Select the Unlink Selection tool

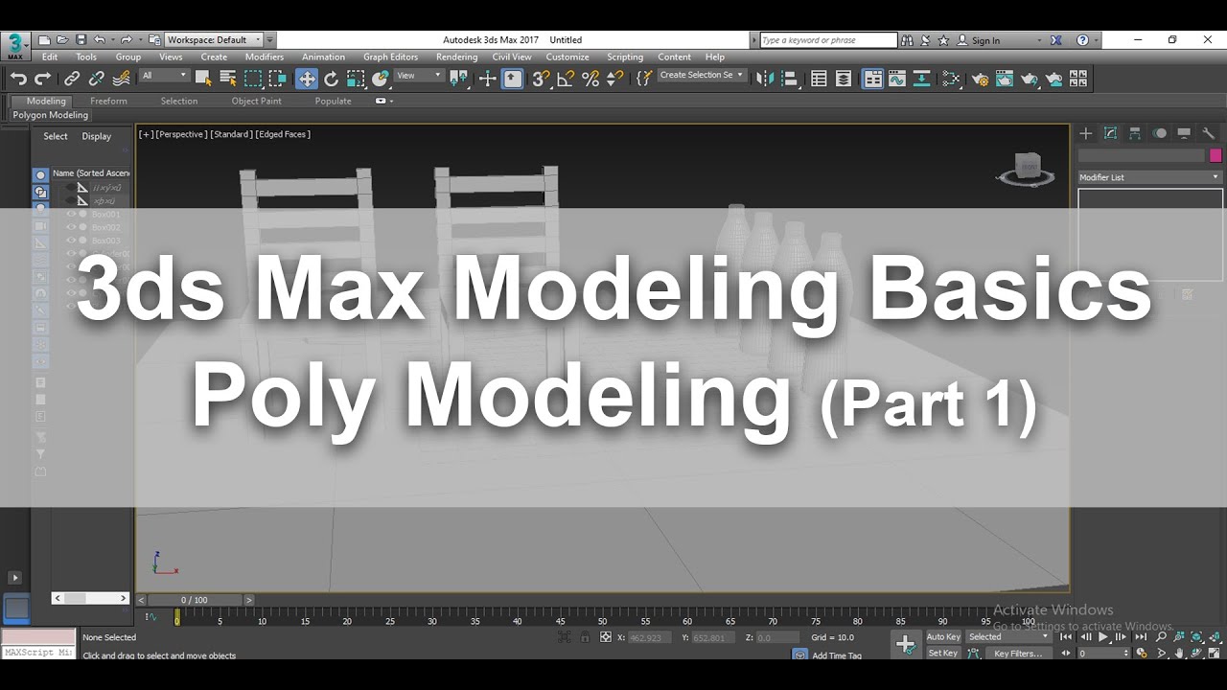[97, 79]
